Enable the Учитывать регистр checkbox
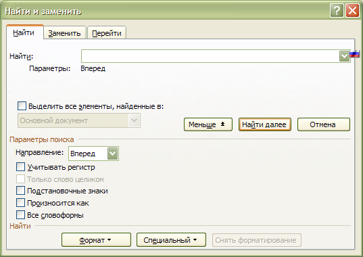363x257 pixels. (20, 167)
